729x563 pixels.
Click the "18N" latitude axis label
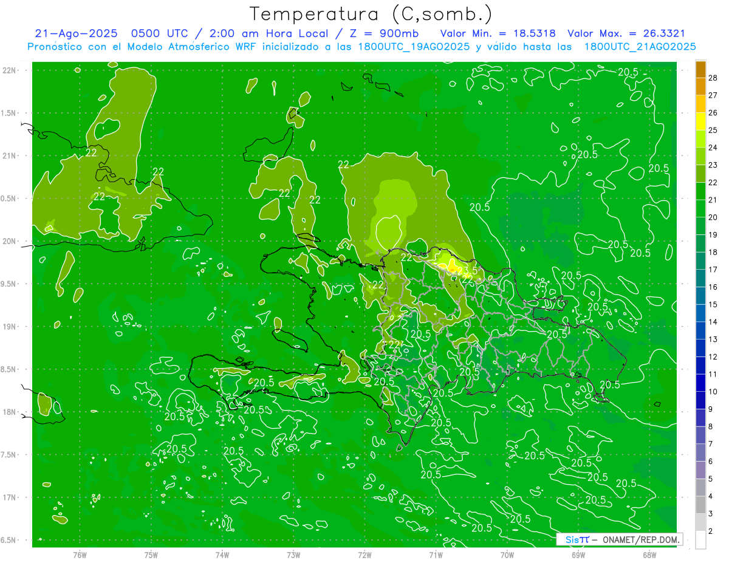9,412
